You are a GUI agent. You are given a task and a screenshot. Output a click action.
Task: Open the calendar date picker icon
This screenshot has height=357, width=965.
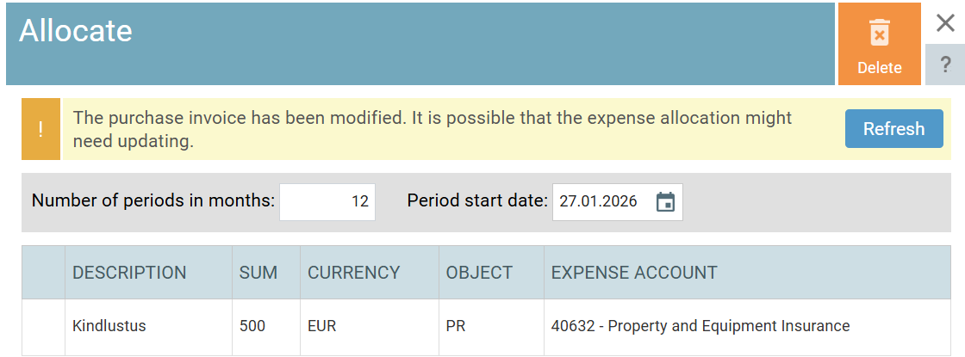click(665, 201)
